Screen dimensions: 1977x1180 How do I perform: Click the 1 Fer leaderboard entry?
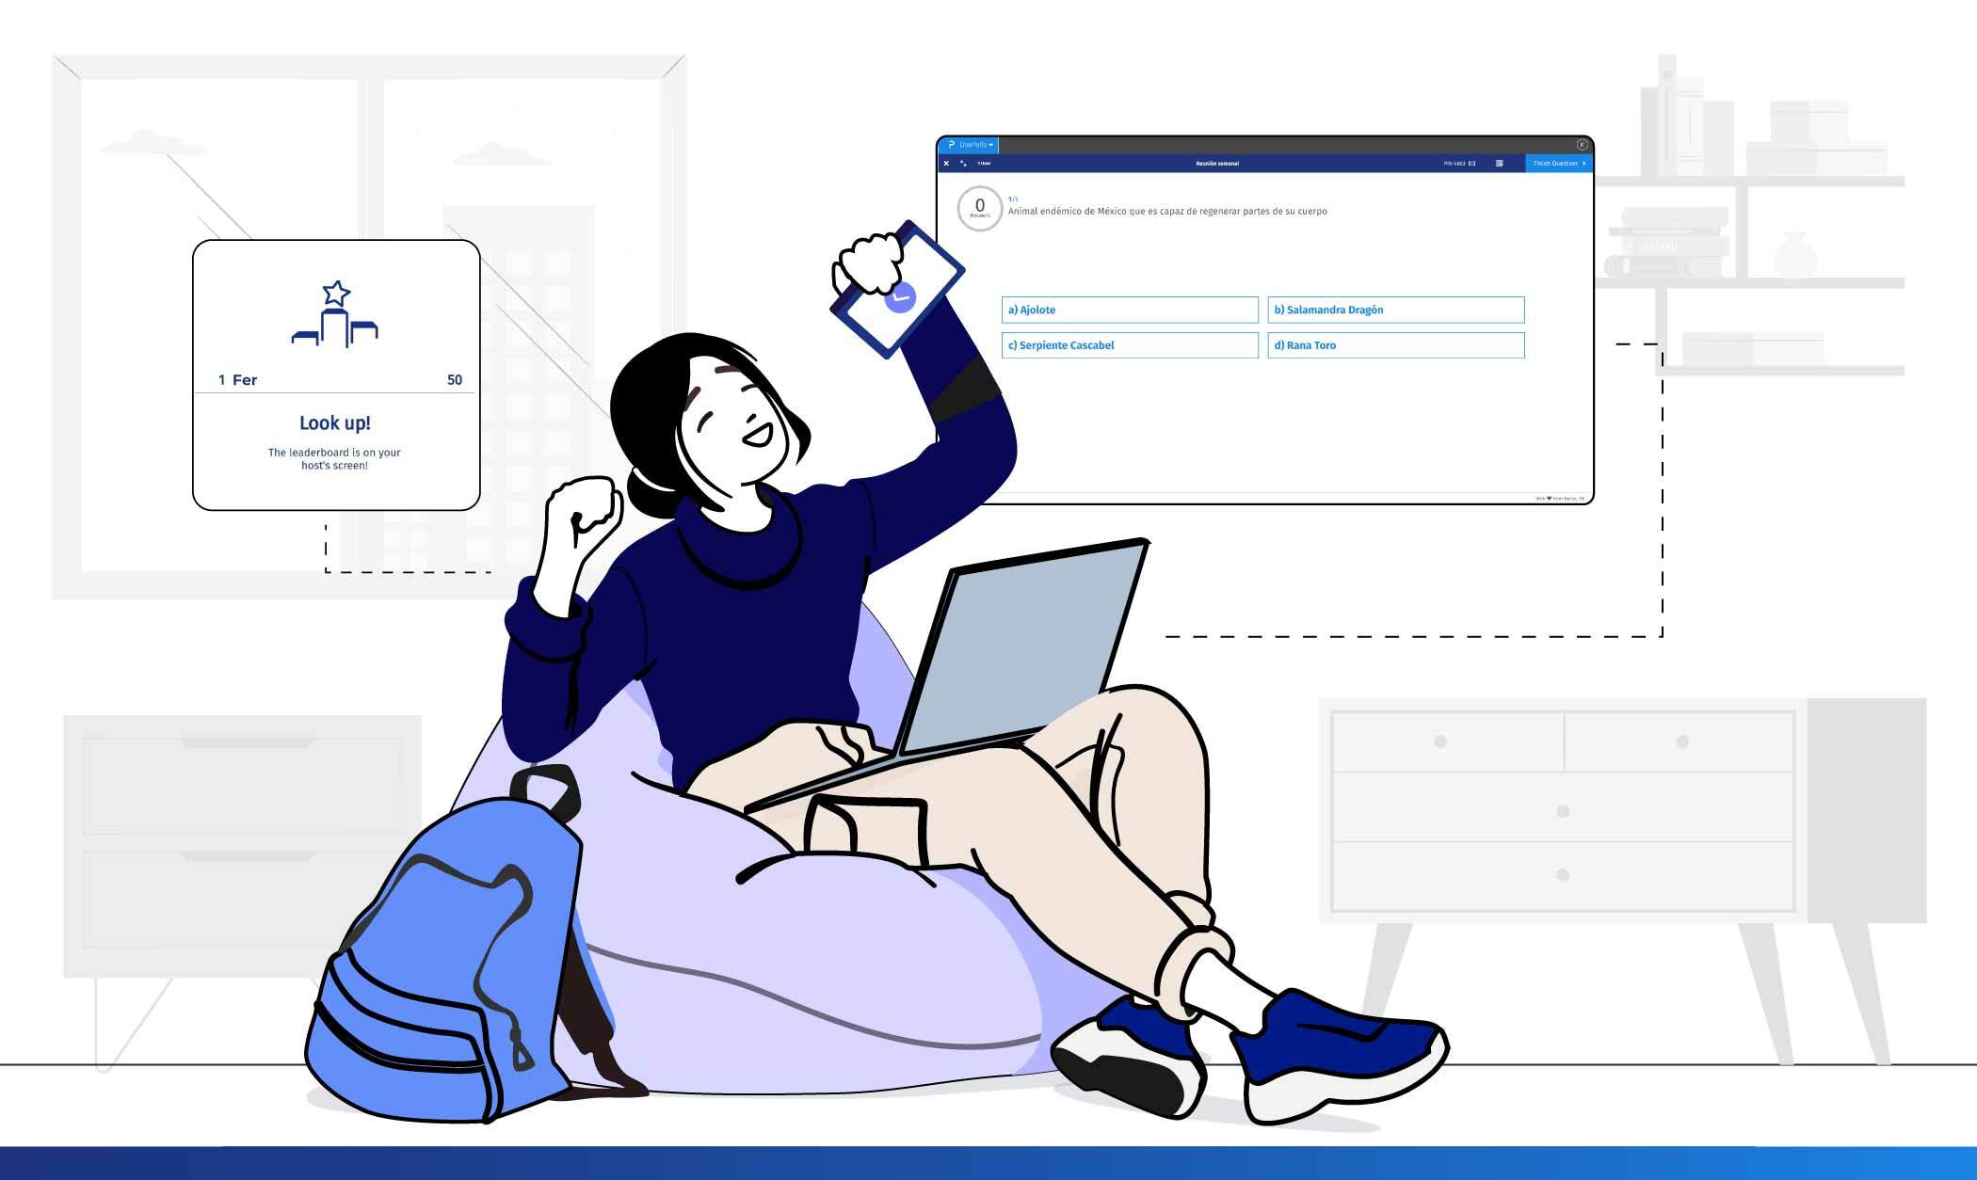click(333, 379)
